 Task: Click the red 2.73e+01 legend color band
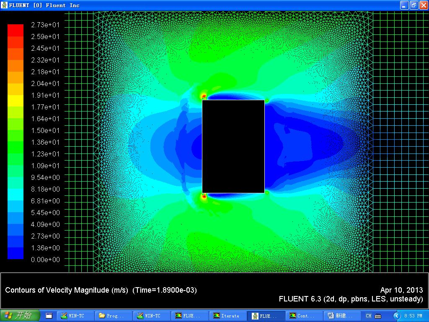[x=16, y=30]
